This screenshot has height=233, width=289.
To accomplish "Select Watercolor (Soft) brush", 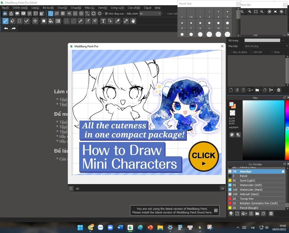I will coord(257,185).
